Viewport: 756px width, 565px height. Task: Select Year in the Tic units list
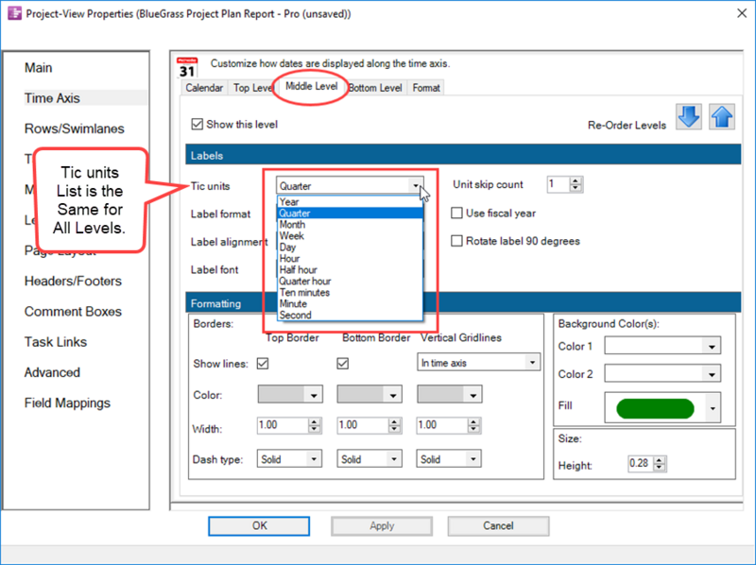pyautogui.click(x=350, y=201)
